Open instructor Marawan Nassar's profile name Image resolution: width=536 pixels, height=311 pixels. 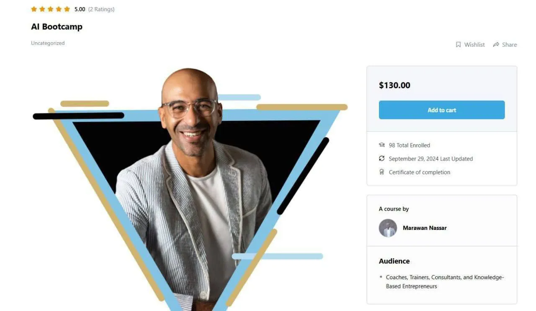point(425,228)
